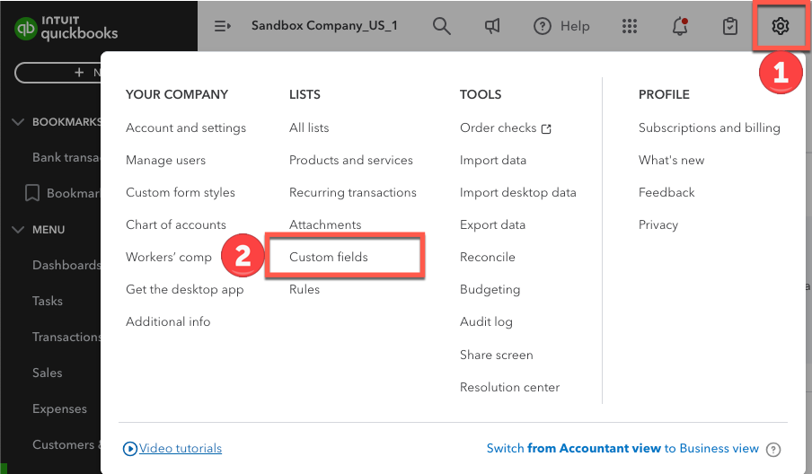Click the clipboard tasks icon
Image resolution: width=812 pixels, height=474 pixels.
pyautogui.click(x=730, y=26)
